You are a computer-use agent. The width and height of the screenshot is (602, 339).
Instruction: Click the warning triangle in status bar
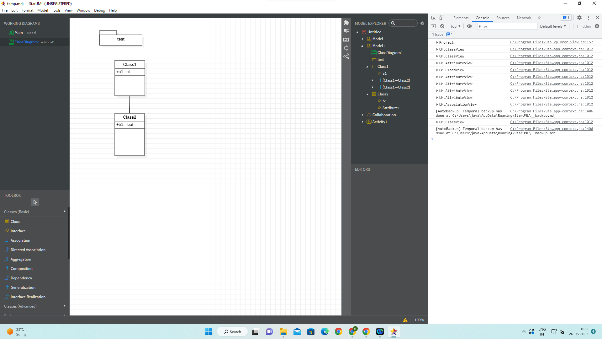(405, 320)
